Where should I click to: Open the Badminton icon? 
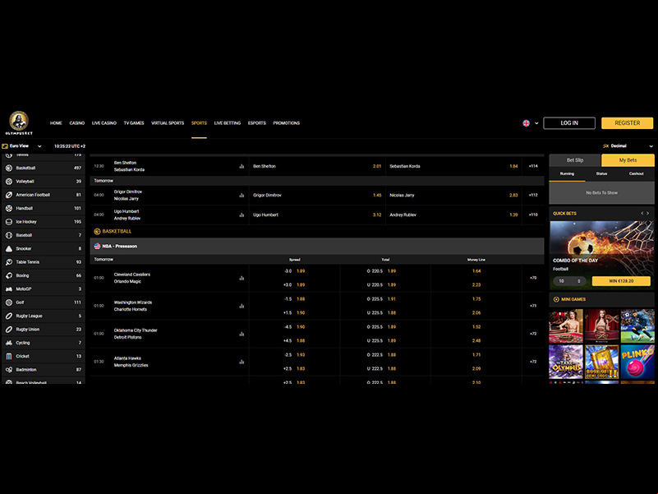[9, 370]
